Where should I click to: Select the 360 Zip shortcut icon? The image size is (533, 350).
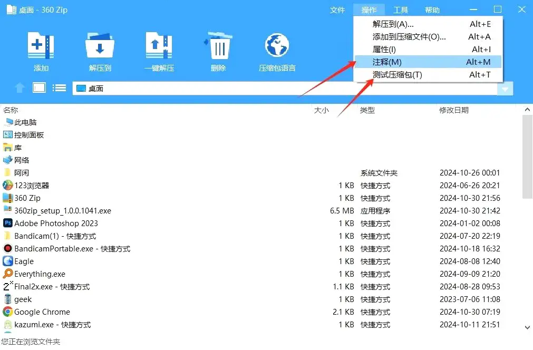[8, 198]
